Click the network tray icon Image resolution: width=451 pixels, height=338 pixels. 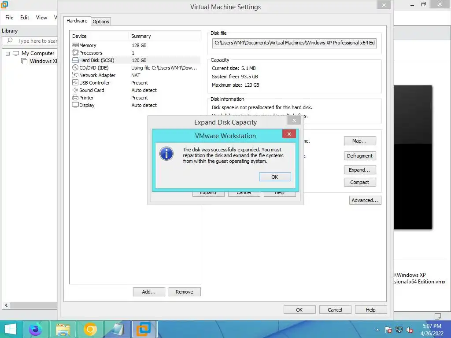coord(399,330)
